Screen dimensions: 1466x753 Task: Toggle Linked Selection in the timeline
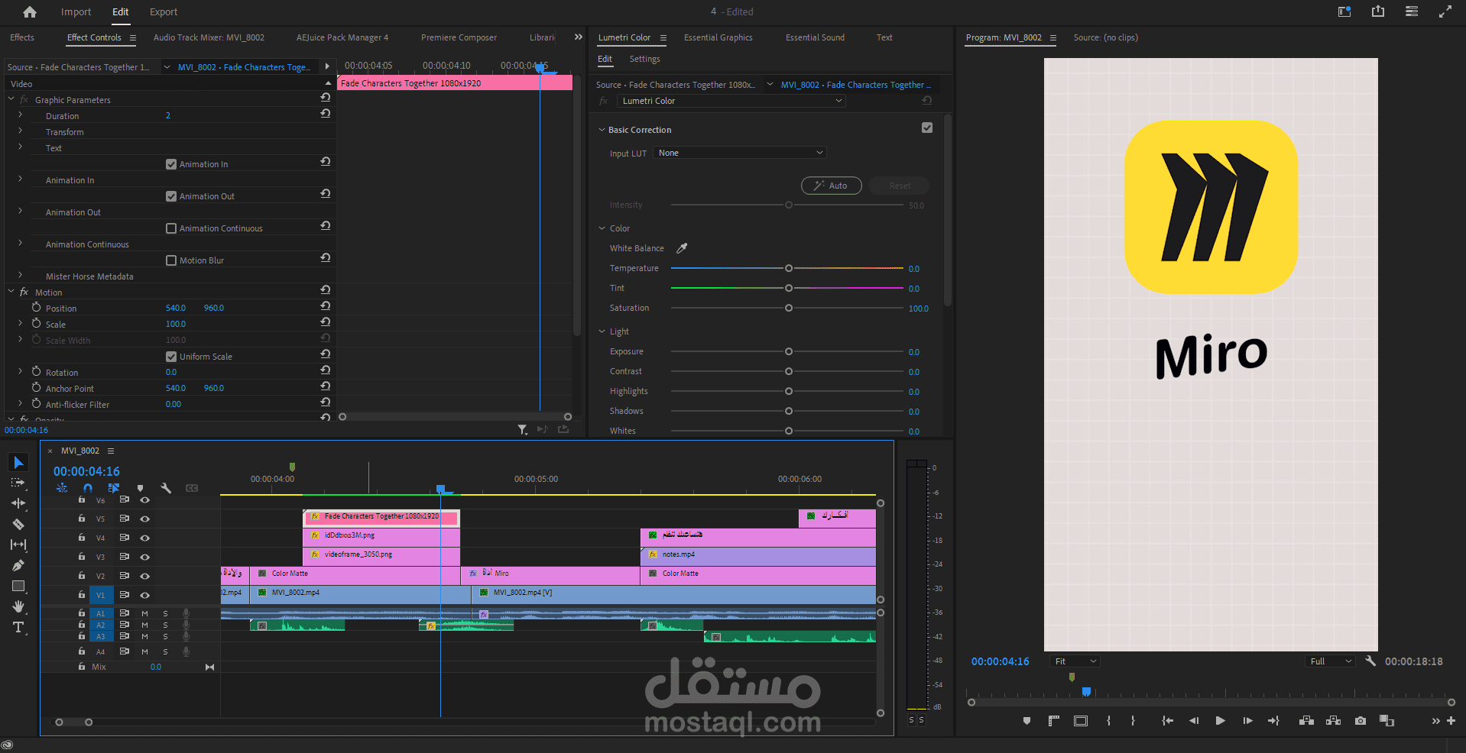114,488
